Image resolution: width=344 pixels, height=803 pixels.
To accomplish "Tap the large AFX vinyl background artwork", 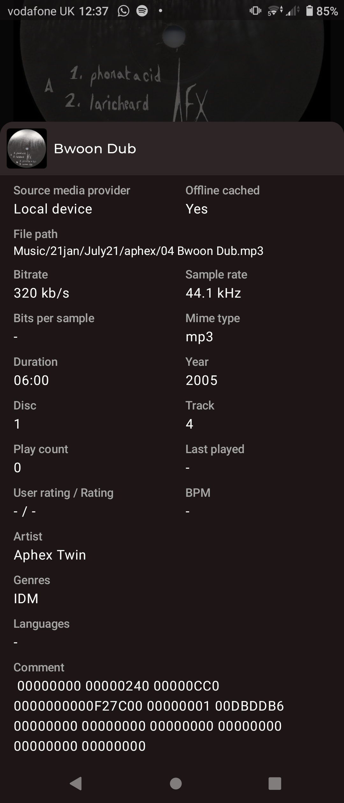I will [x=172, y=71].
